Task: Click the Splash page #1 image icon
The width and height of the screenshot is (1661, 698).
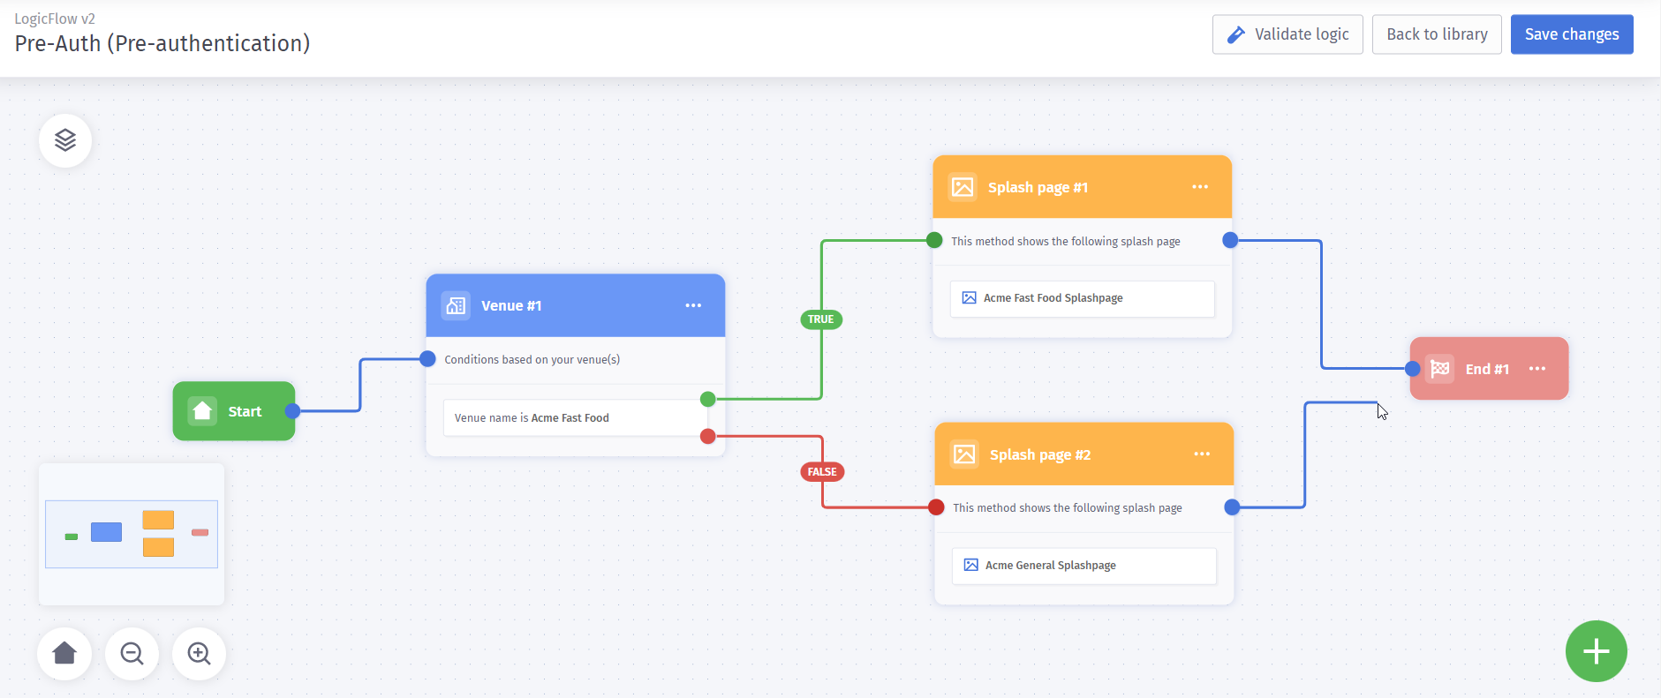Action: [x=963, y=187]
